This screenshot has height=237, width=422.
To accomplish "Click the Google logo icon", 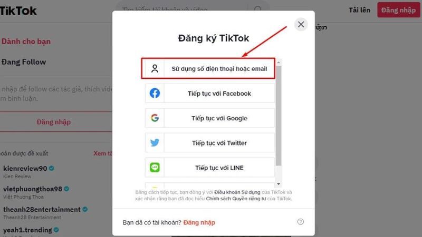I will pos(155,118).
